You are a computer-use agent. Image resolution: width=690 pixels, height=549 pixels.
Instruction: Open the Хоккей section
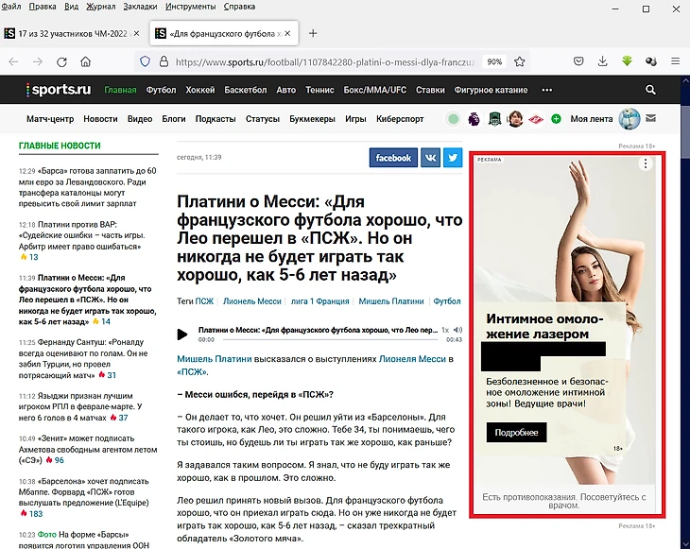click(199, 91)
